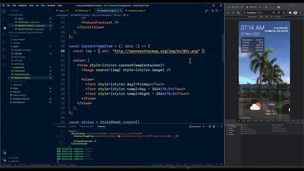
Task: Select the OUTPUT panel tab
Action: (73, 127)
